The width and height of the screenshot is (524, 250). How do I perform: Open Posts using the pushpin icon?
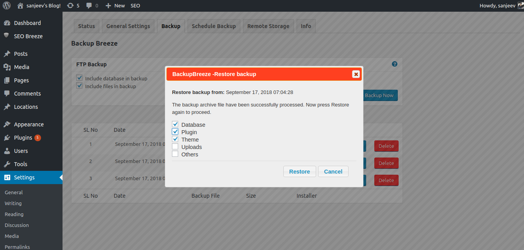pyautogui.click(x=7, y=54)
